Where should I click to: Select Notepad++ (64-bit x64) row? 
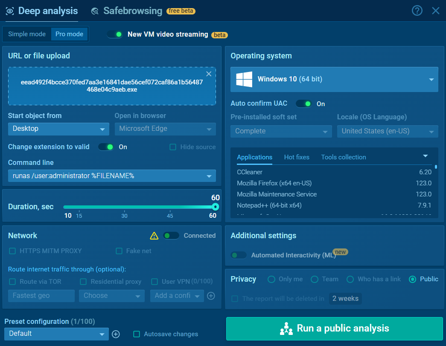pyautogui.click(x=334, y=205)
